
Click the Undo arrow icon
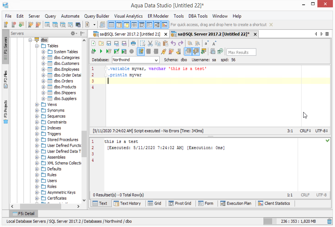point(173,43)
